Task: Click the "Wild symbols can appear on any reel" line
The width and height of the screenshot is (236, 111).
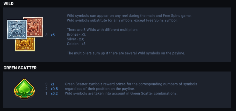Action: click(129, 16)
